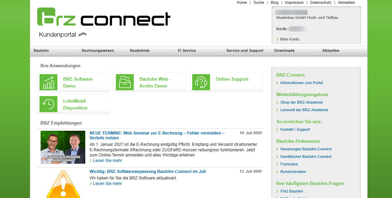This screenshot has height=198, width=392.
Task: Click the Musterbau GmbH Hoch- und Tiefbau text
Action: [x=307, y=18]
